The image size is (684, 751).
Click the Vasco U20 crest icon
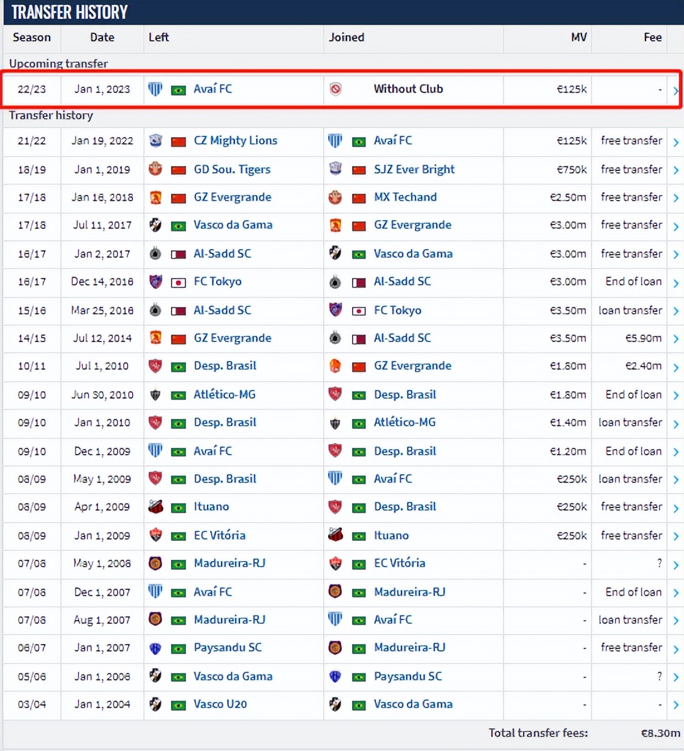pyautogui.click(x=155, y=704)
